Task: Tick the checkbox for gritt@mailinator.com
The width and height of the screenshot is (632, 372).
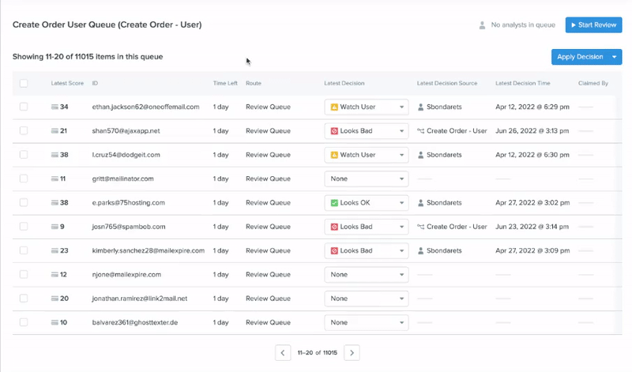Action: [24, 178]
